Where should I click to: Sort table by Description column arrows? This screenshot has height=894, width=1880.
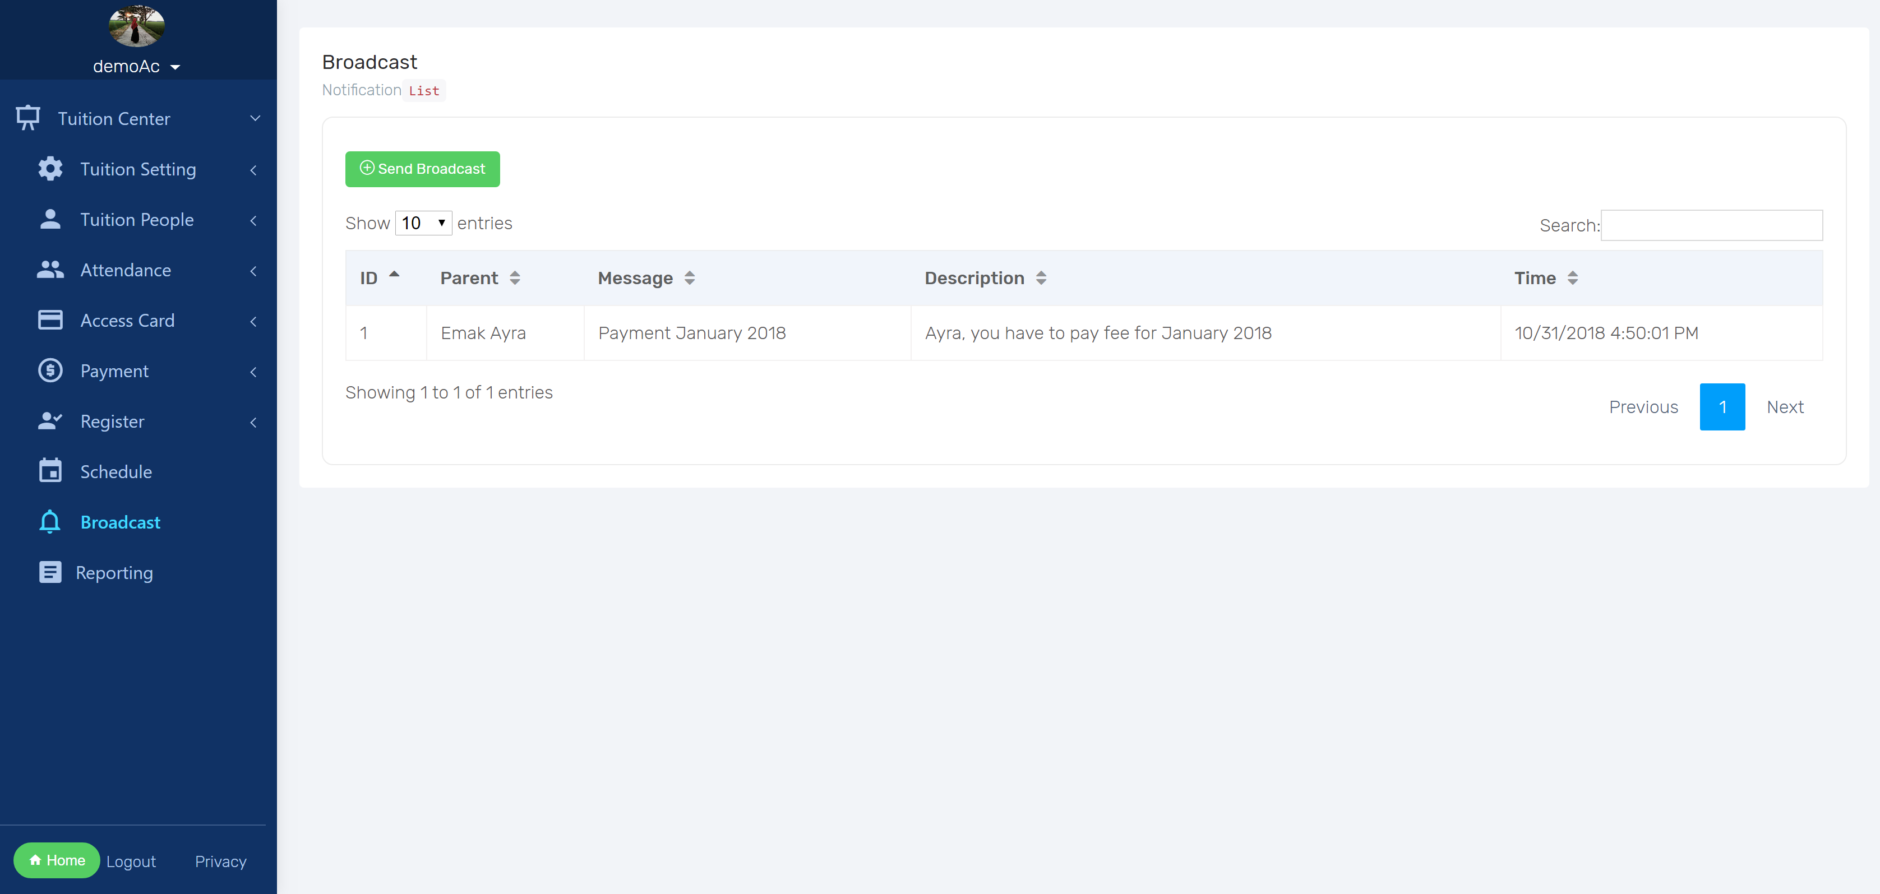(1041, 277)
